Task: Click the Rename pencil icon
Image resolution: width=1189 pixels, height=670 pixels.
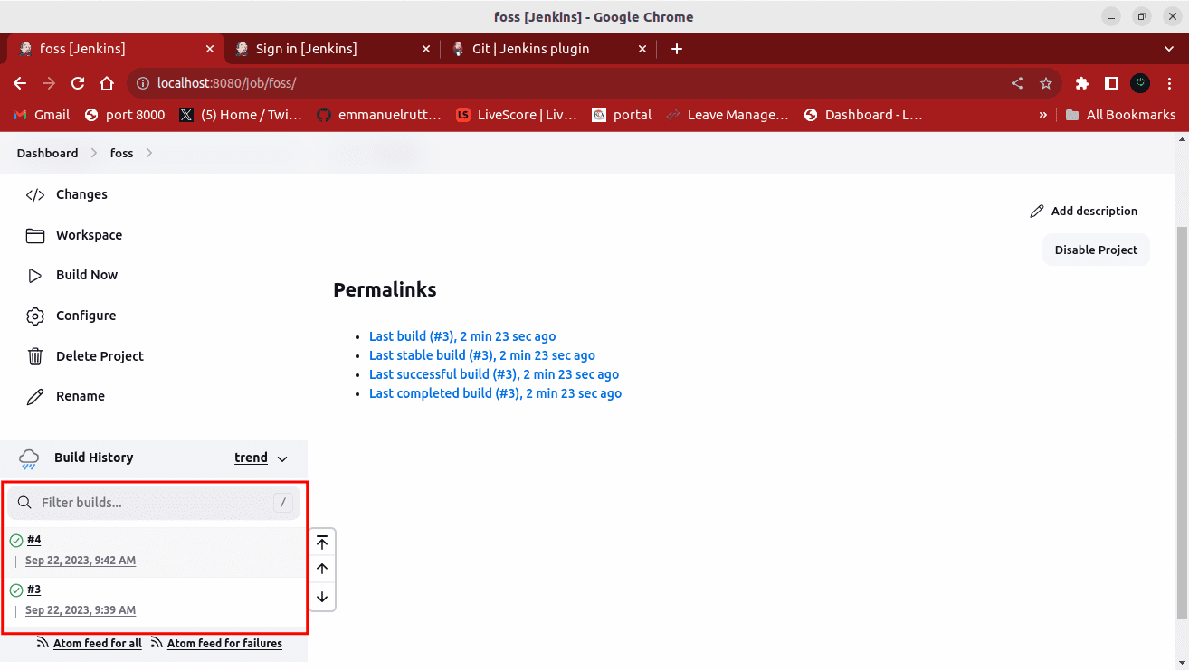Action: [35, 396]
